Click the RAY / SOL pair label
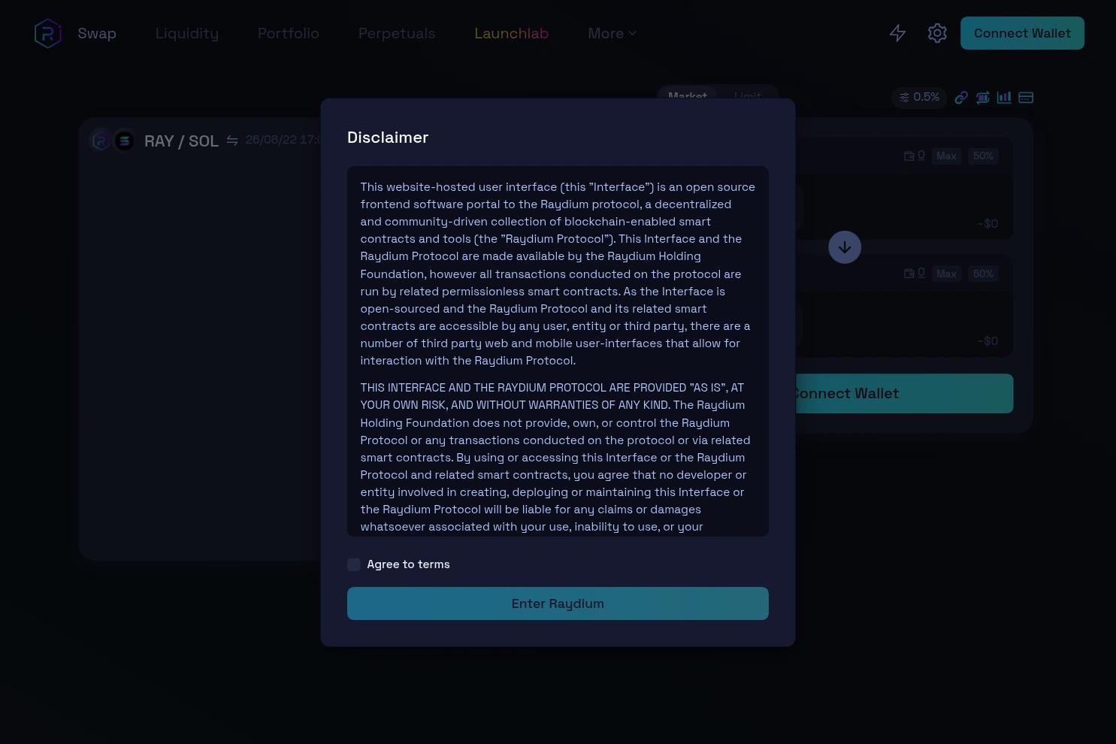 point(181,141)
